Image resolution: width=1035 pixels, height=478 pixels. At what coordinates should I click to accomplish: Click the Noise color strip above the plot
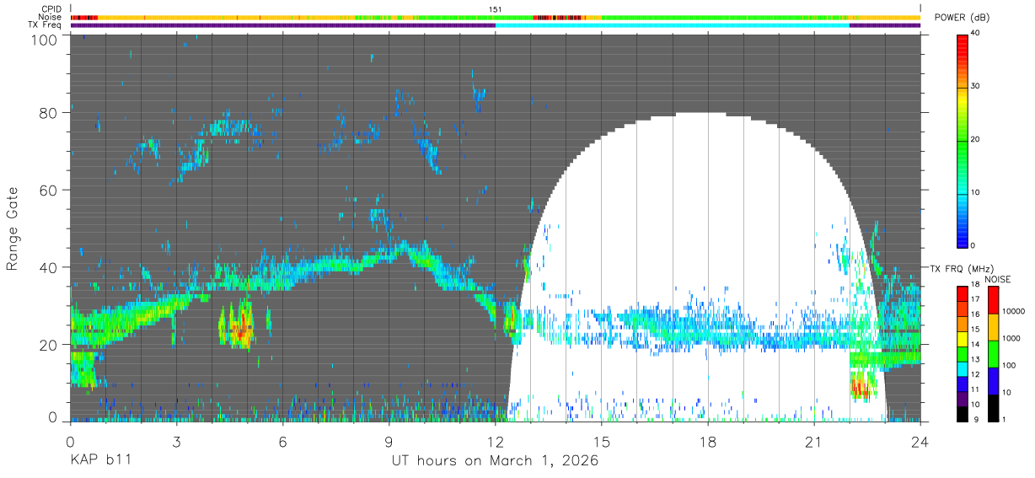pyautogui.click(x=496, y=17)
